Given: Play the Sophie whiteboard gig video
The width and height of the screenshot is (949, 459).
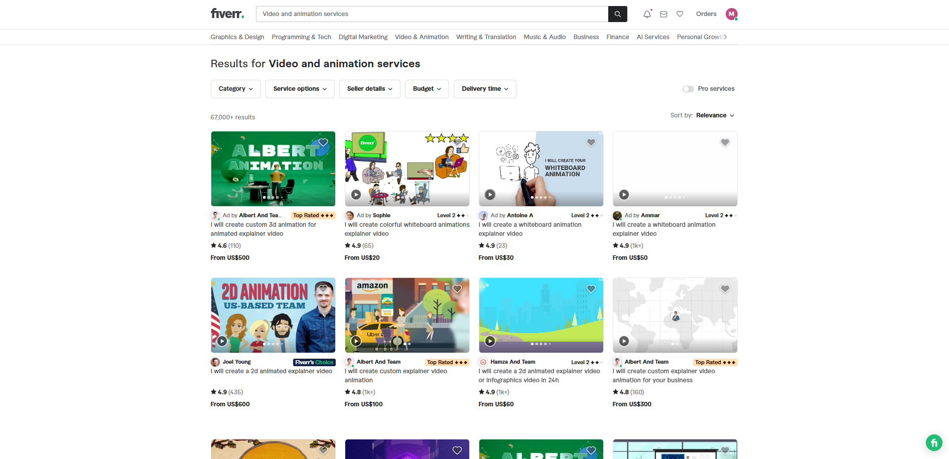Looking at the screenshot, I should coord(356,195).
